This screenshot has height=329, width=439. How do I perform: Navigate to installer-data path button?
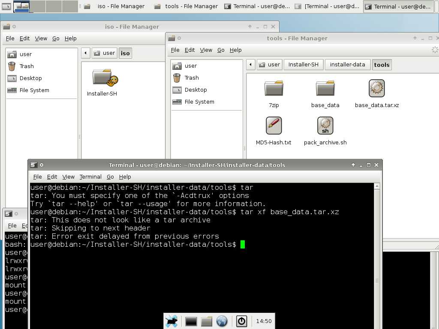347,65
